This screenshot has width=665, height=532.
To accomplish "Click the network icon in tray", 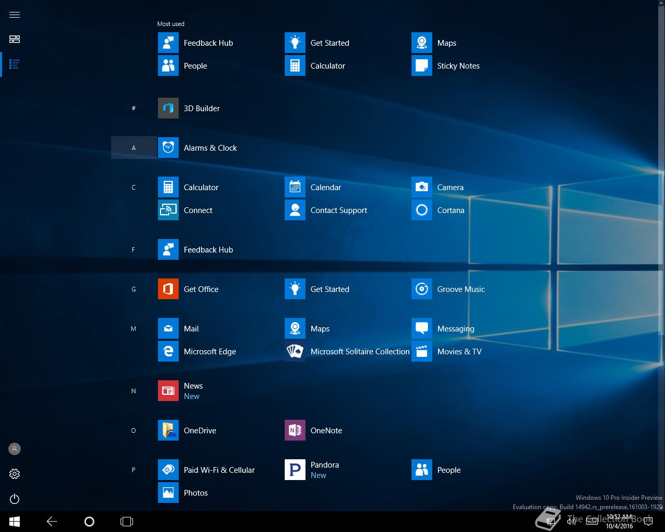I will (551, 522).
